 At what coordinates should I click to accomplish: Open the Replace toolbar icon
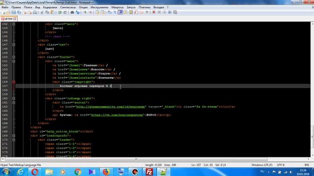[x=78, y=12]
